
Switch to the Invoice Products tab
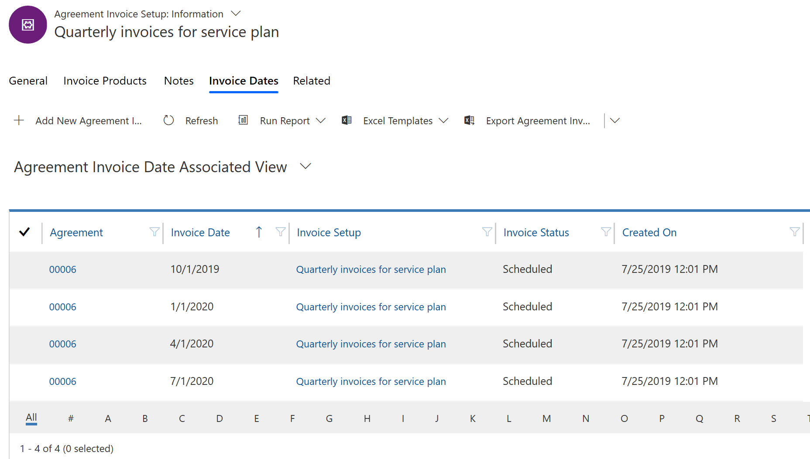point(105,81)
